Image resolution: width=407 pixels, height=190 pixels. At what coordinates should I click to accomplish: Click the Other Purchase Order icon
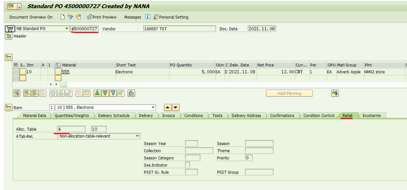pos(78,17)
